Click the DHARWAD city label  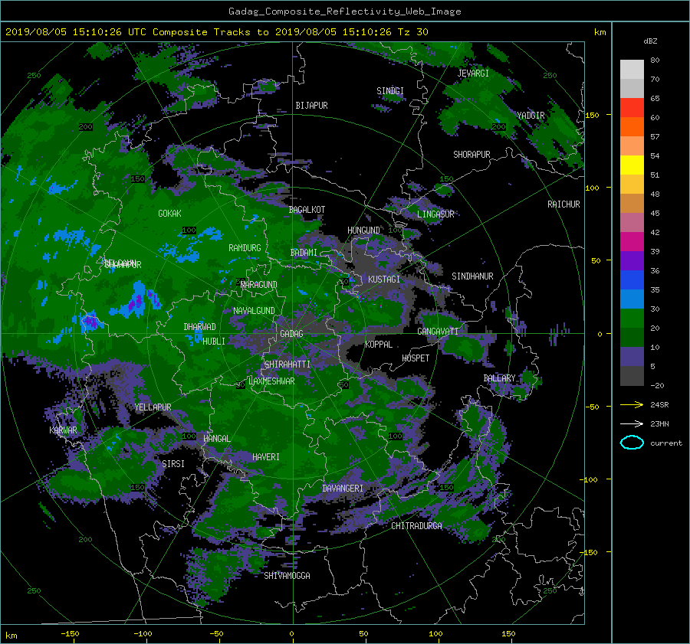coord(200,327)
